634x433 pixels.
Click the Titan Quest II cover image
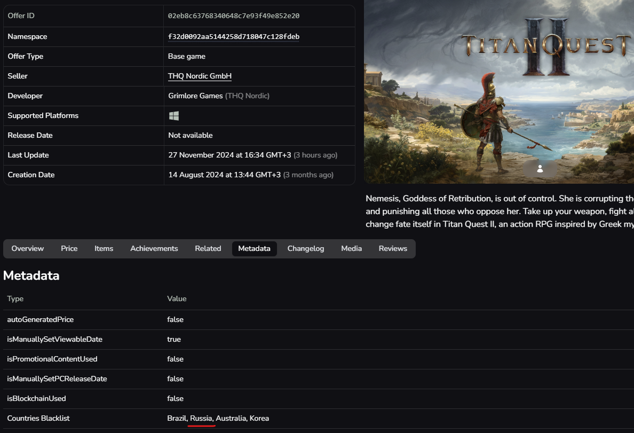point(499,91)
